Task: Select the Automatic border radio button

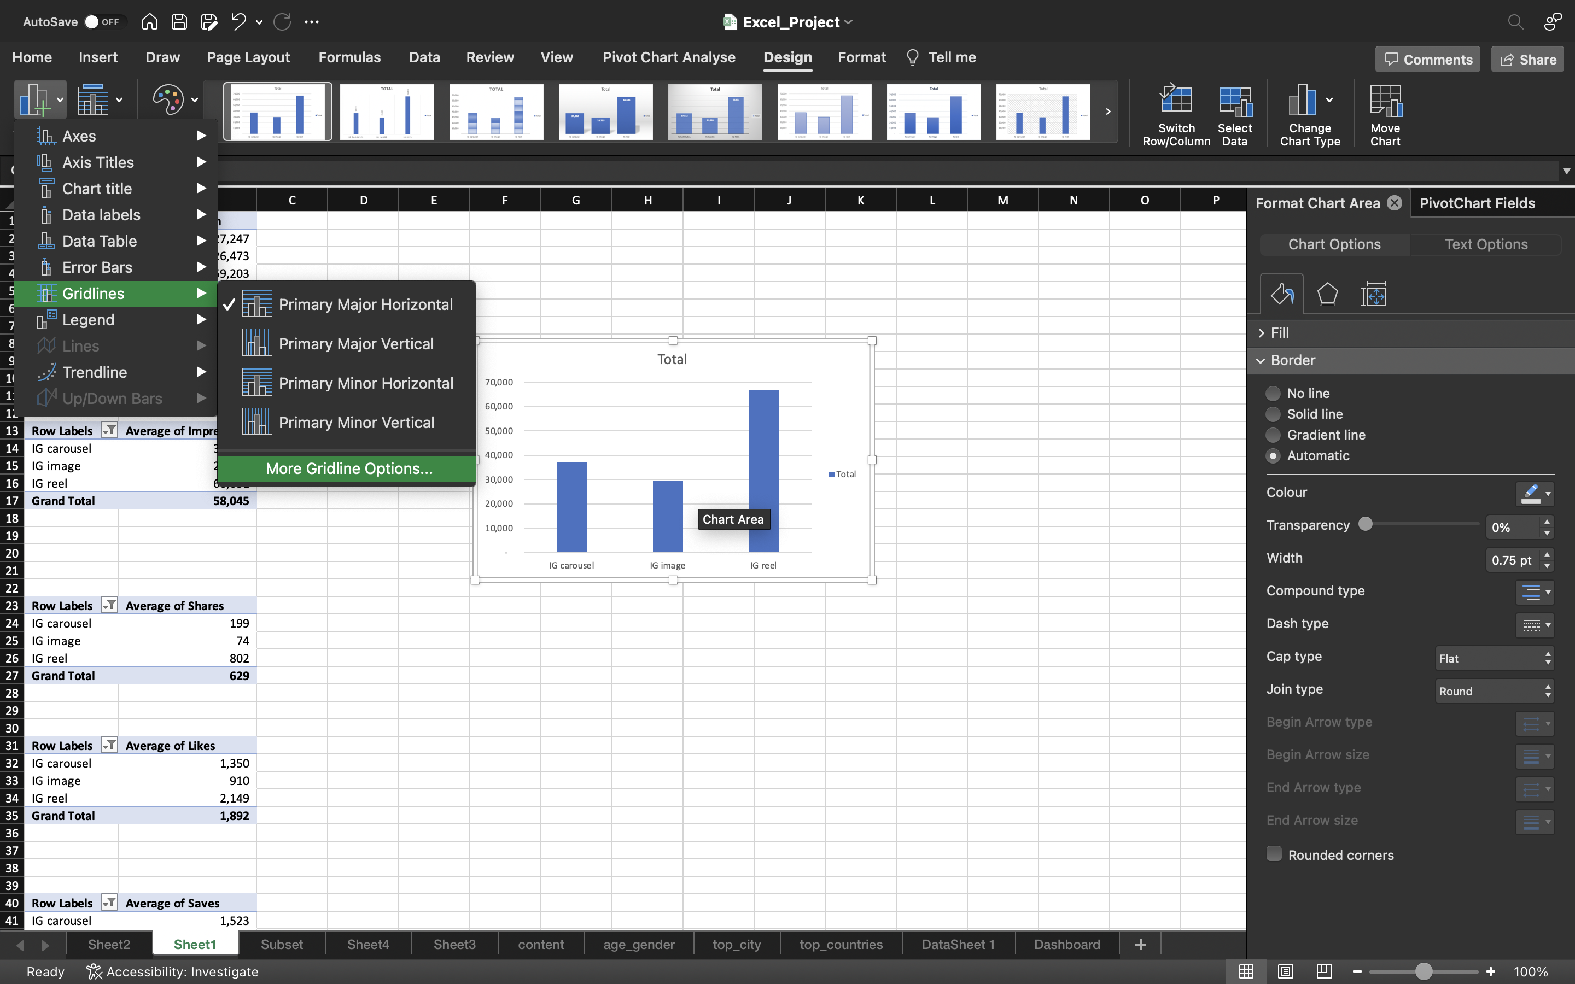Action: click(x=1273, y=455)
